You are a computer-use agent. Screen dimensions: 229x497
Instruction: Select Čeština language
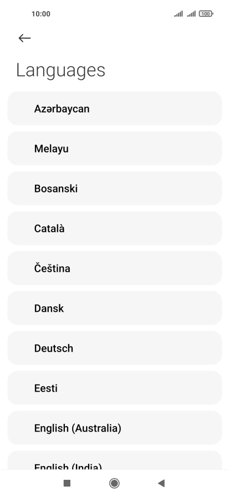114,268
